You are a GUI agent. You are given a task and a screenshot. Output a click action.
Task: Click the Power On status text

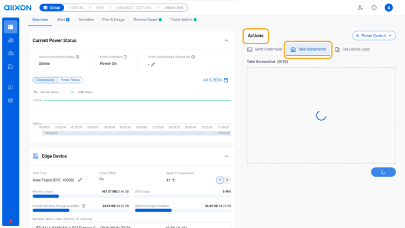point(108,64)
